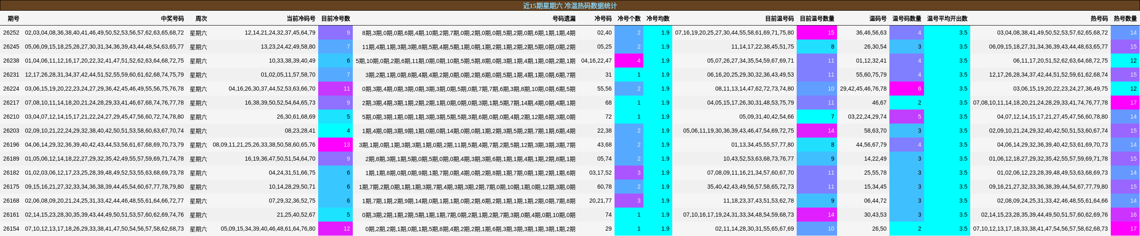Image resolution: width=1140 pixels, height=236 pixels.
Task: Select warm codes cell 26,50
Action: (x=880, y=229)
